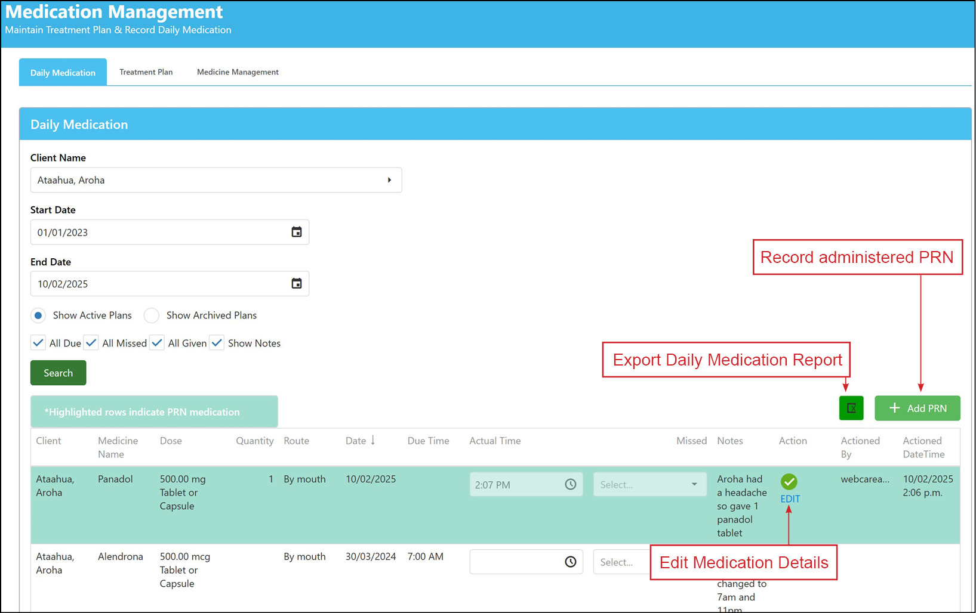Open the Medicine Management tab

(x=238, y=72)
